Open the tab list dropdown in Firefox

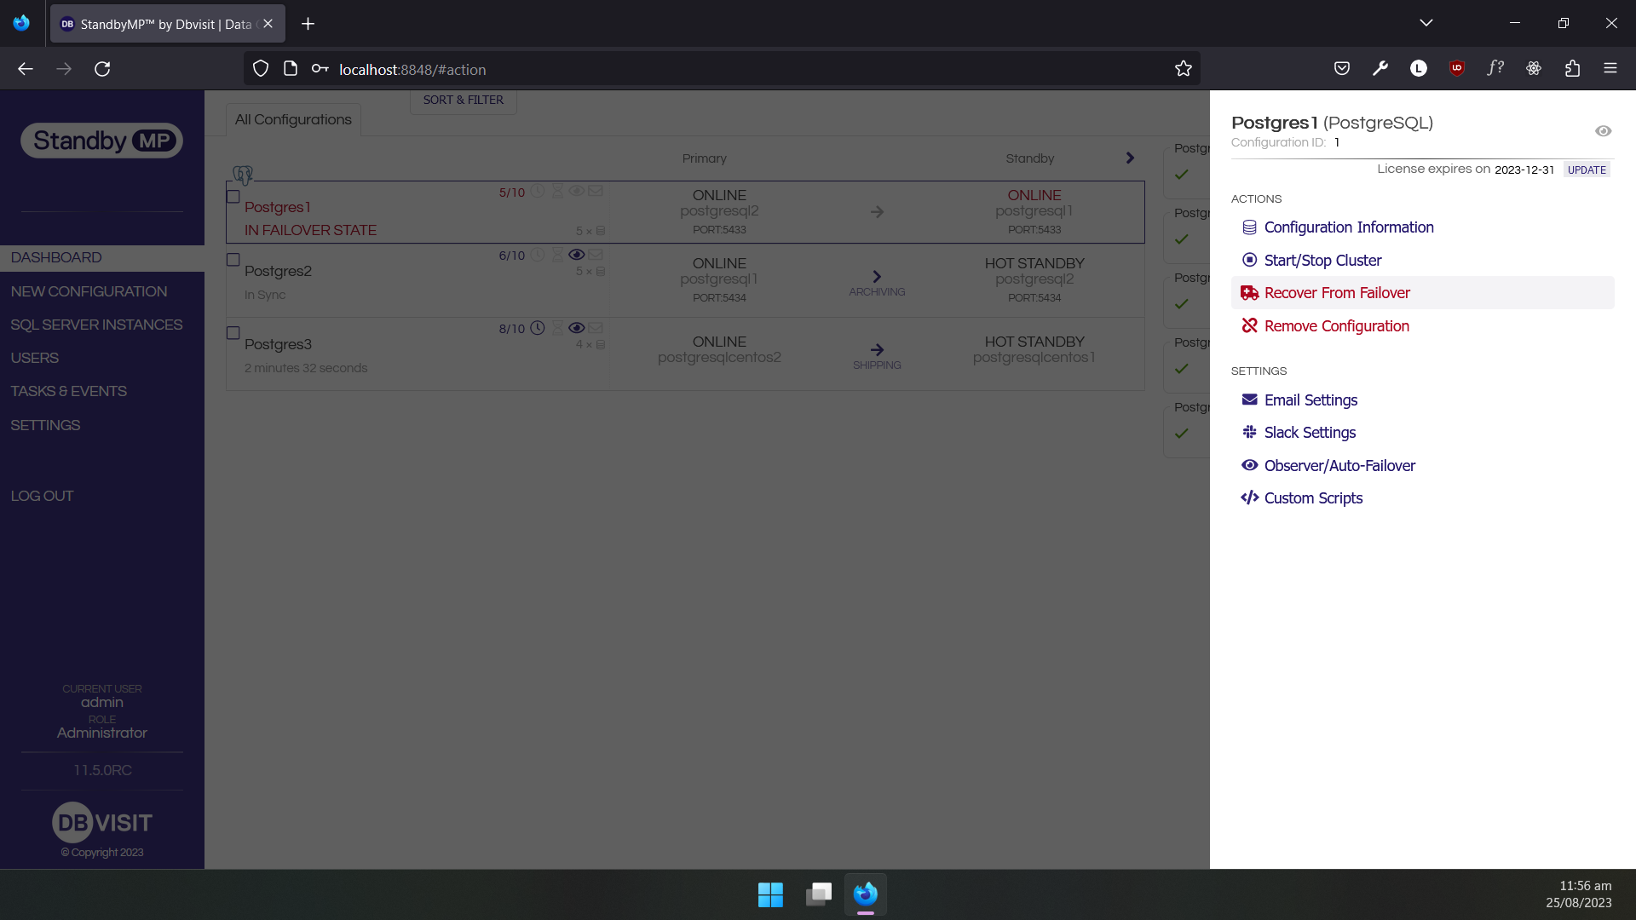(x=1426, y=23)
